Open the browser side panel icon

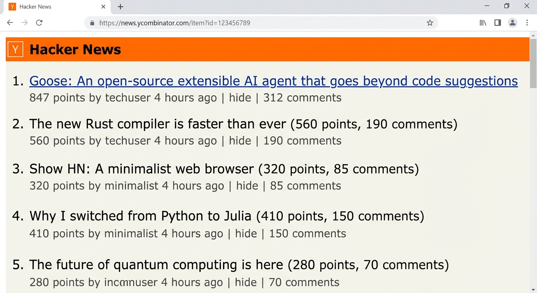[x=497, y=23]
